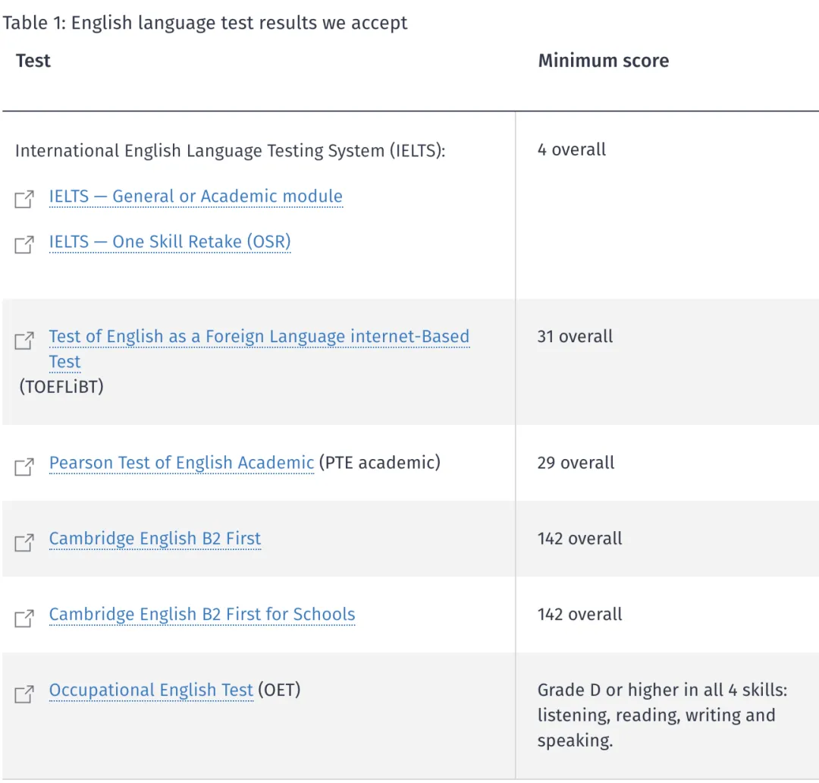This screenshot has height=783, width=819.
Task: Select the '4 overall' IELTS score cell
Action: point(572,149)
